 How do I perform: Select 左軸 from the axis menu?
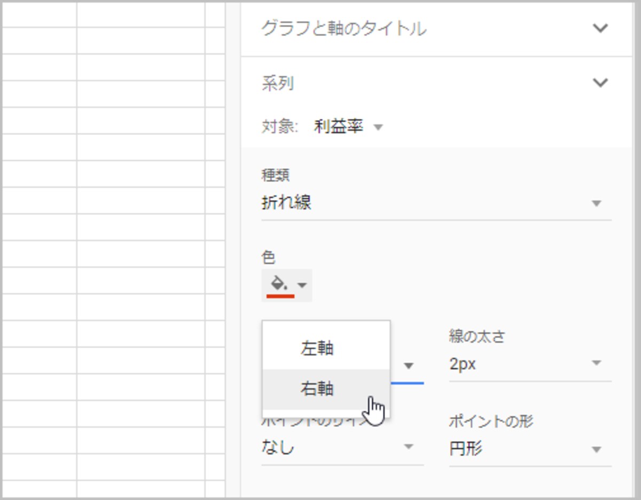point(326,349)
